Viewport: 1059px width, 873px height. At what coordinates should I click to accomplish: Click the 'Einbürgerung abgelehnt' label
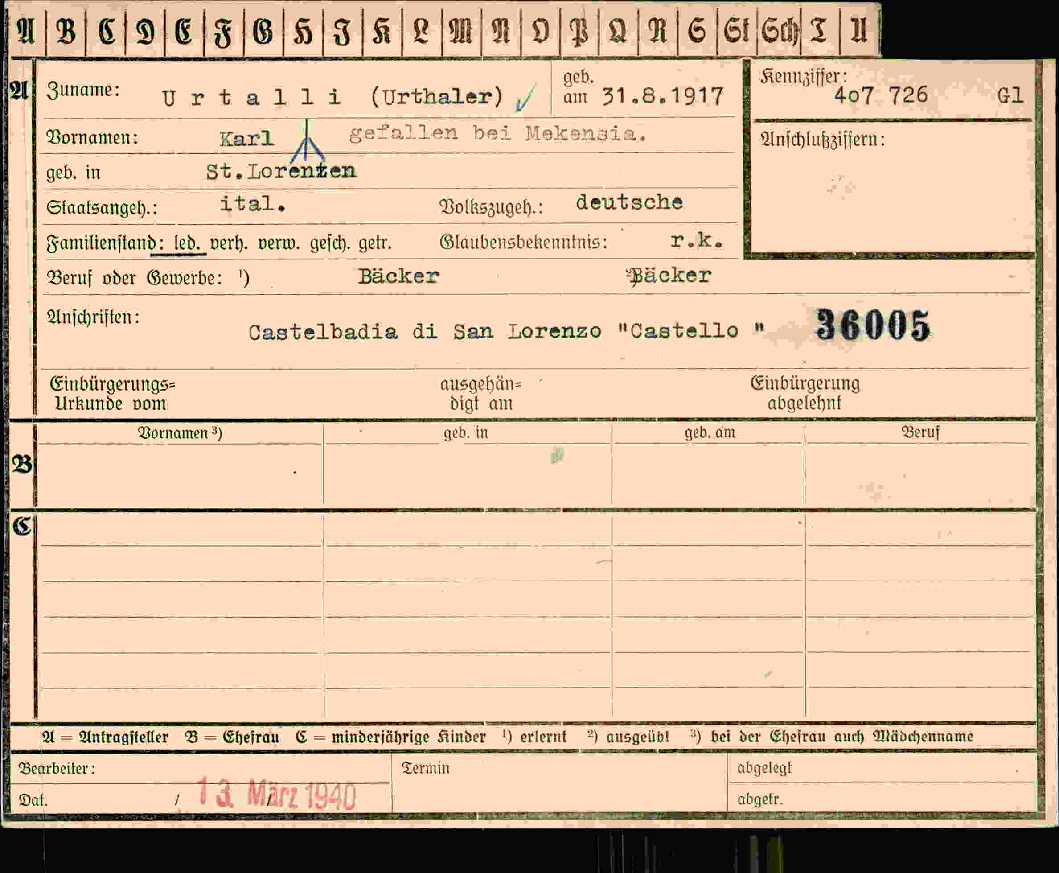click(805, 393)
